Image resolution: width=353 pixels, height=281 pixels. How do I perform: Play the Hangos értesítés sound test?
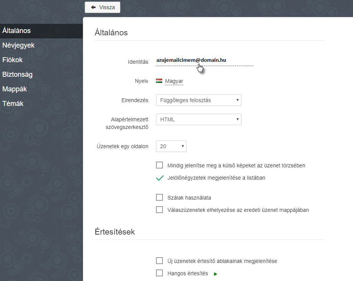[215, 274]
